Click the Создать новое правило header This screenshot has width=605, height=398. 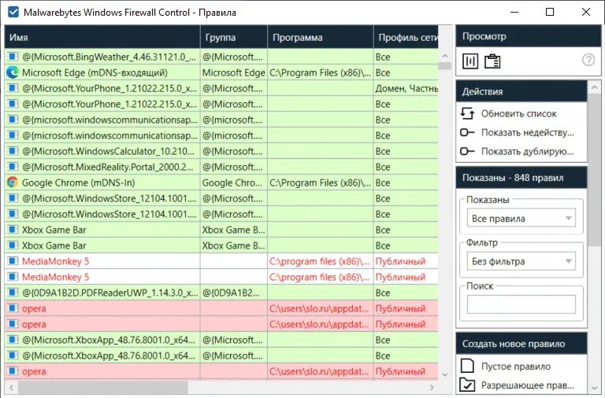click(521, 344)
